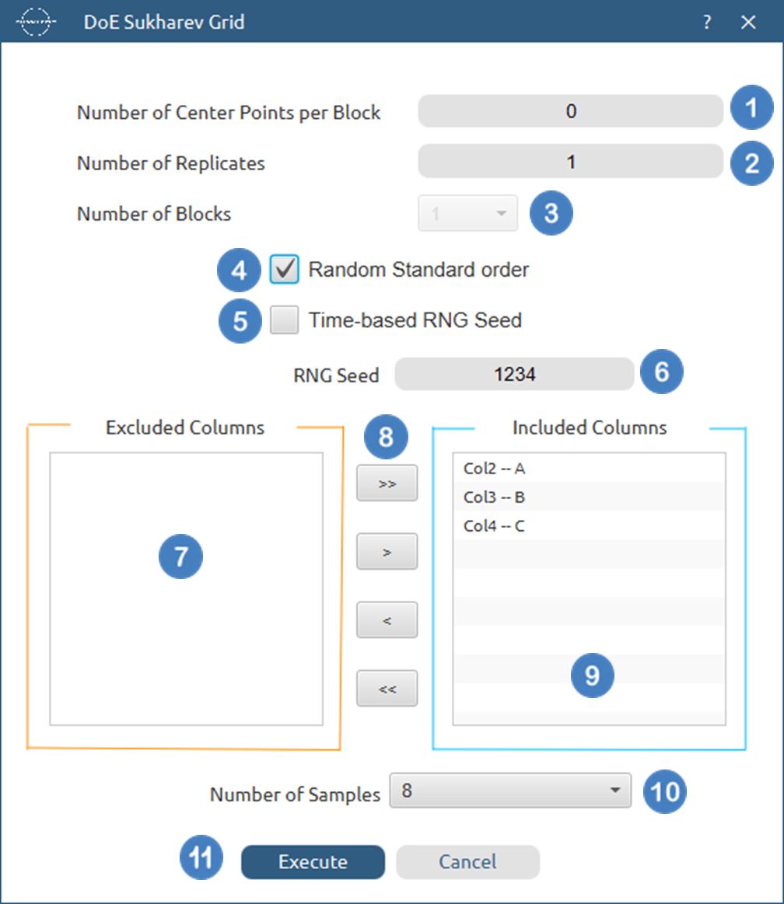Open the Number of Samples dropdown

pos(509,791)
